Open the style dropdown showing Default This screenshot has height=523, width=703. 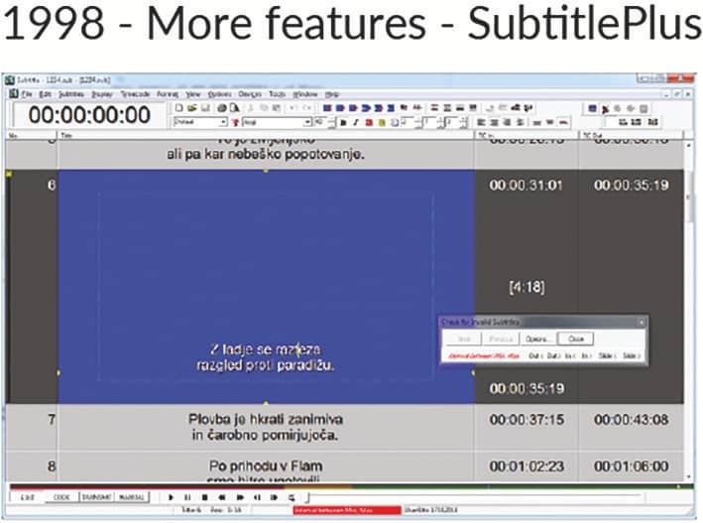pyautogui.click(x=200, y=122)
